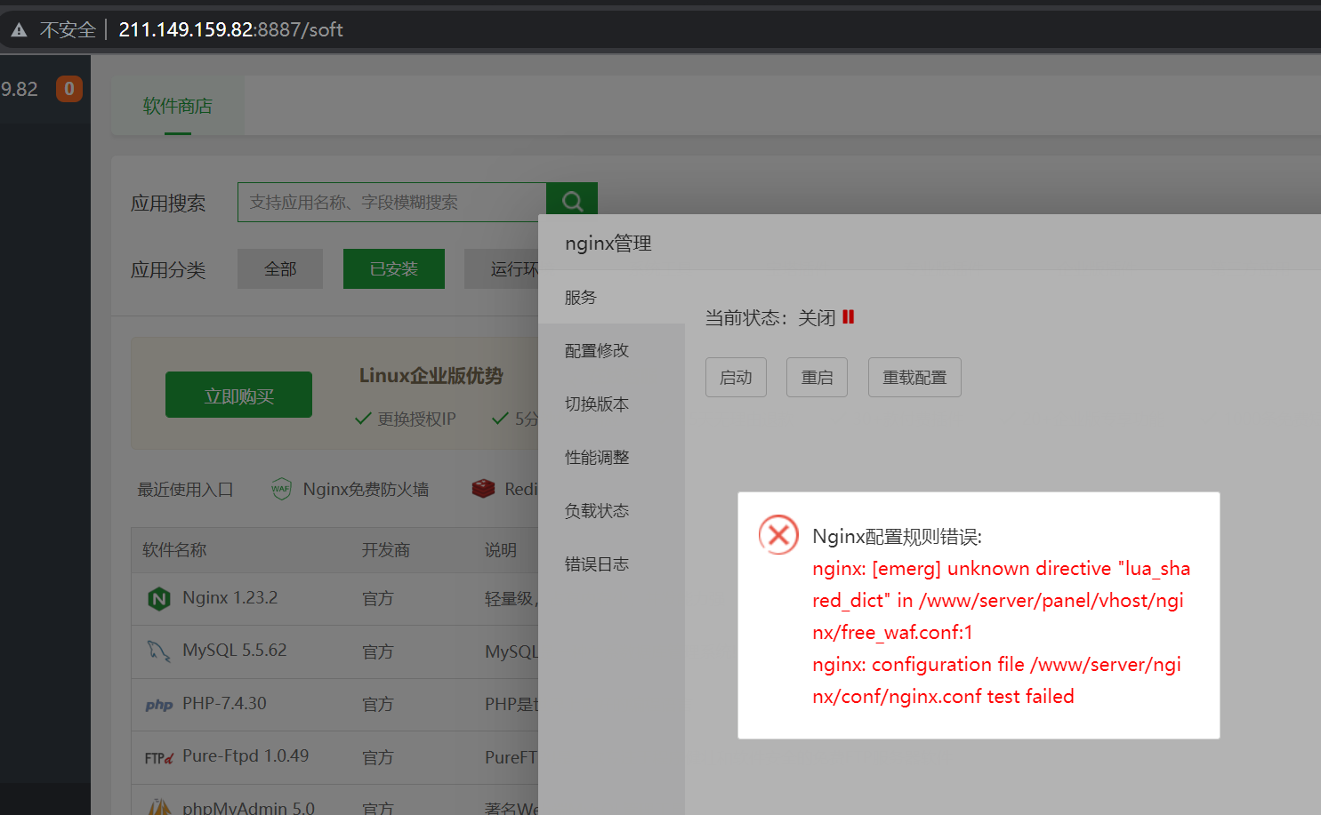The width and height of the screenshot is (1321, 815).
Task: Click the phpMyAdmin sailboat icon
Action: pyautogui.click(x=159, y=807)
